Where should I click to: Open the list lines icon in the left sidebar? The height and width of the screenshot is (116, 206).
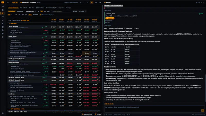[3, 37]
